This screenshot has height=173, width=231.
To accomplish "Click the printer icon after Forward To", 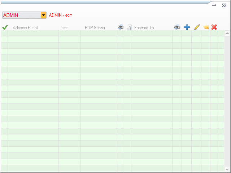I will pos(177,27).
